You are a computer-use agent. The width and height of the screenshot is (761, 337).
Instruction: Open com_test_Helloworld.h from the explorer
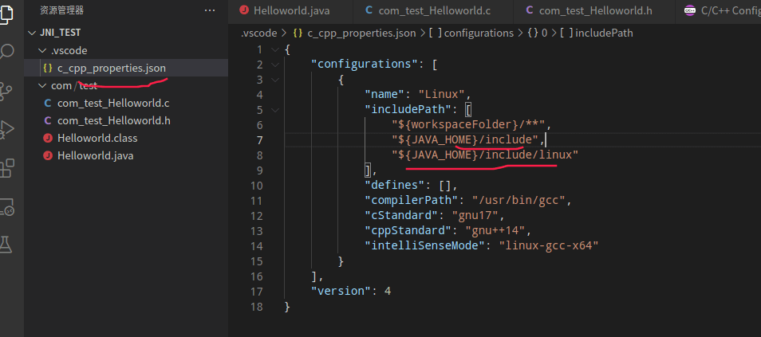pyautogui.click(x=114, y=120)
